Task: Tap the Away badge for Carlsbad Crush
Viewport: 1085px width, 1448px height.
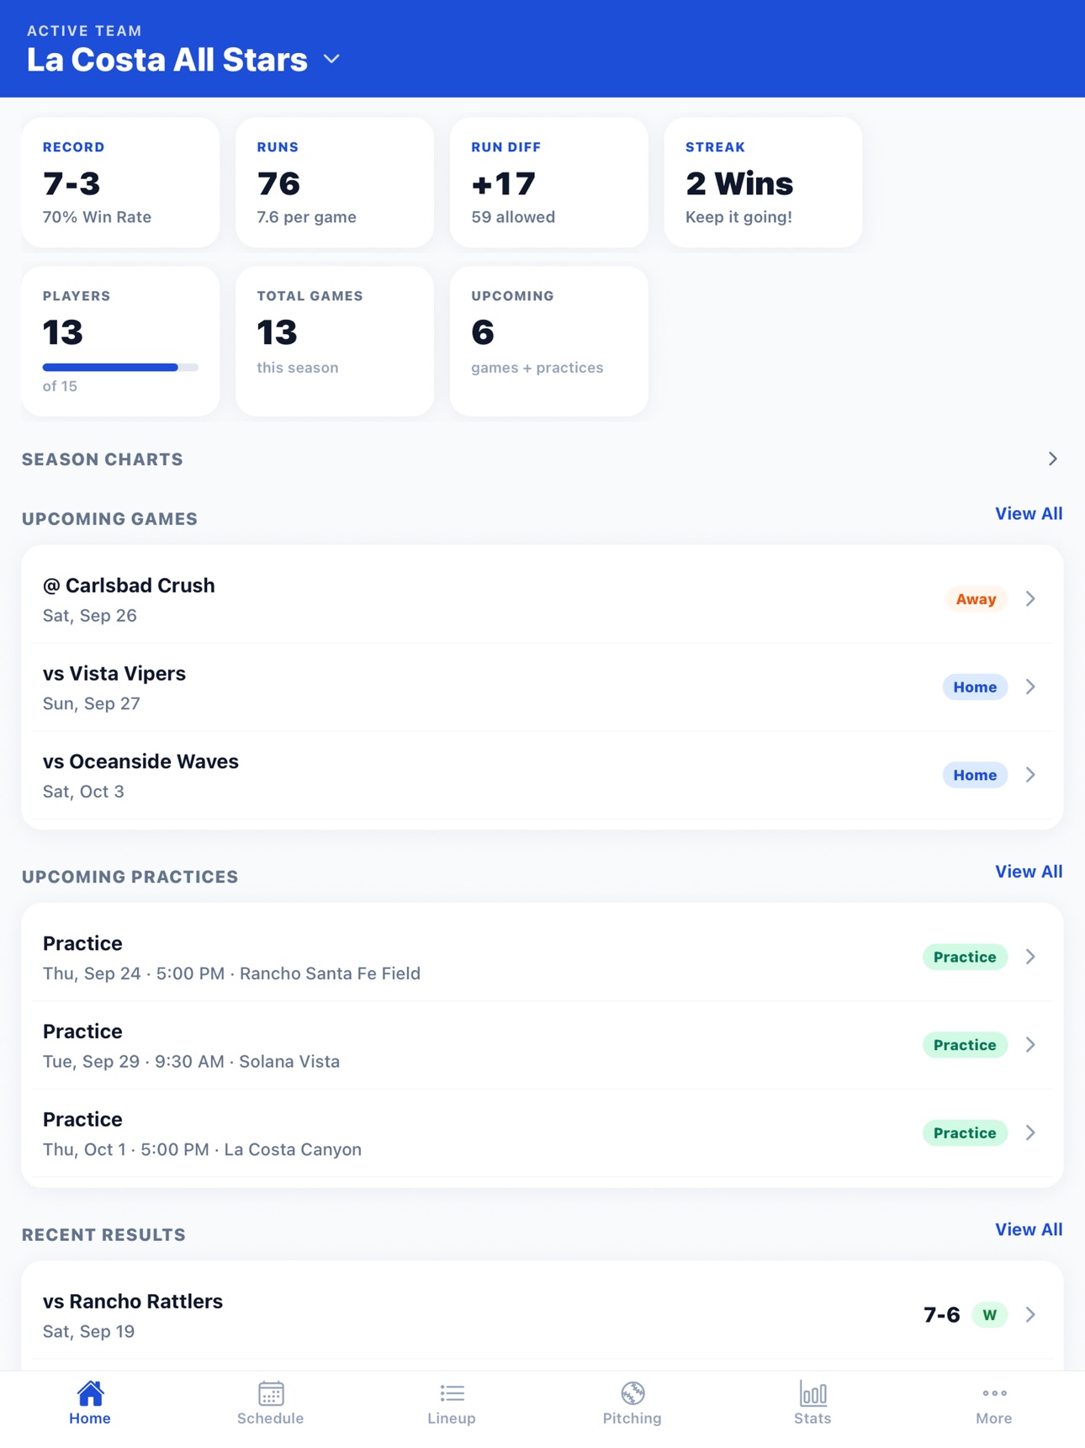Action: [976, 599]
